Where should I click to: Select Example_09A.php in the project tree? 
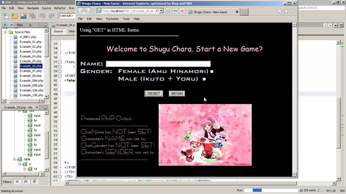31,81
